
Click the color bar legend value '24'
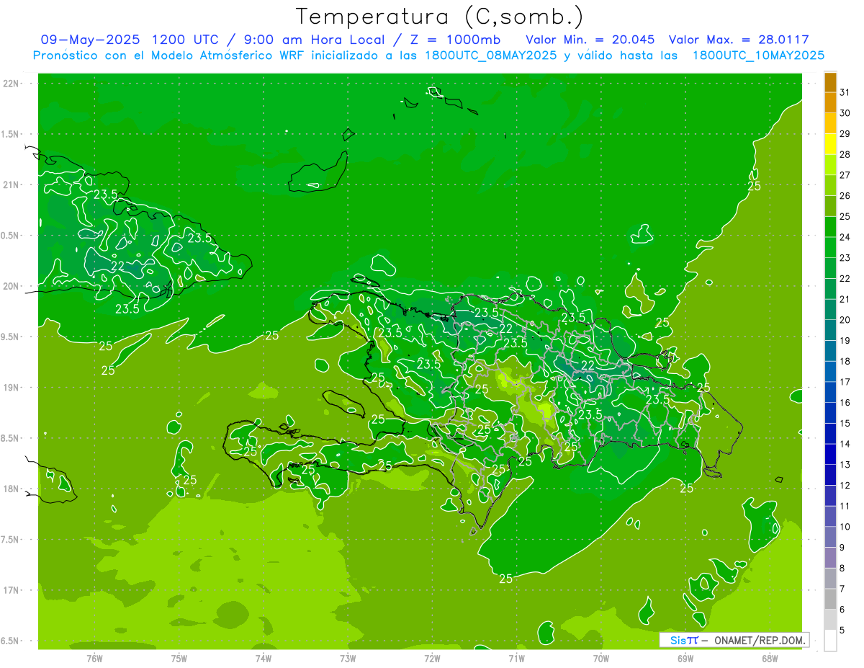click(x=845, y=237)
